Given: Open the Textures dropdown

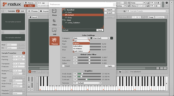Looking at the screenshot, I should (x=100, y=83).
